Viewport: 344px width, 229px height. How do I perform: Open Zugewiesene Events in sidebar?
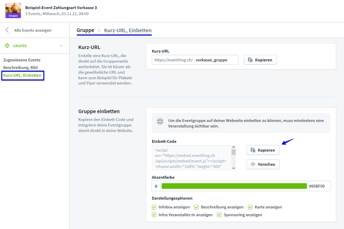tap(22, 60)
